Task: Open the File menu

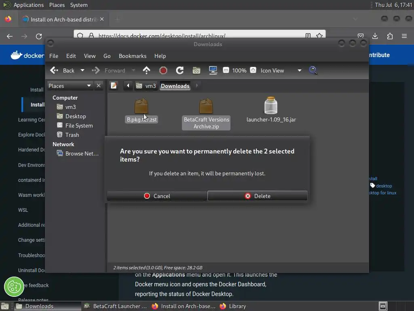Action: pyautogui.click(x=54, y=56)
